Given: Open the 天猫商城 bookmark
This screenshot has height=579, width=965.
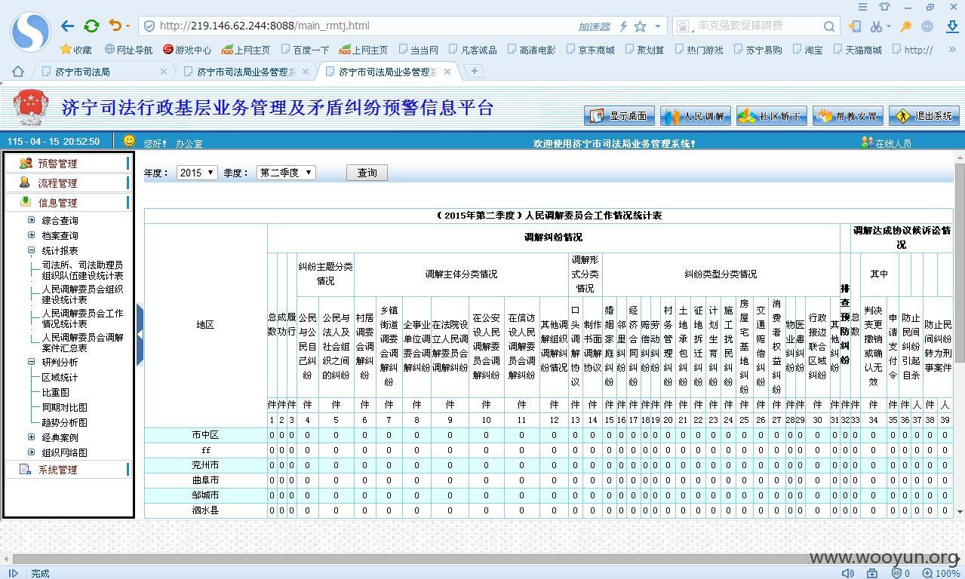Looking at the screenshot, I should (856, 50).
